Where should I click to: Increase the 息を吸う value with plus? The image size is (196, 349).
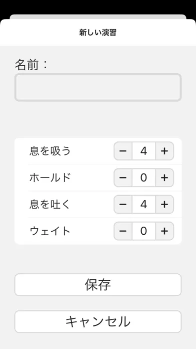[164, 151]
